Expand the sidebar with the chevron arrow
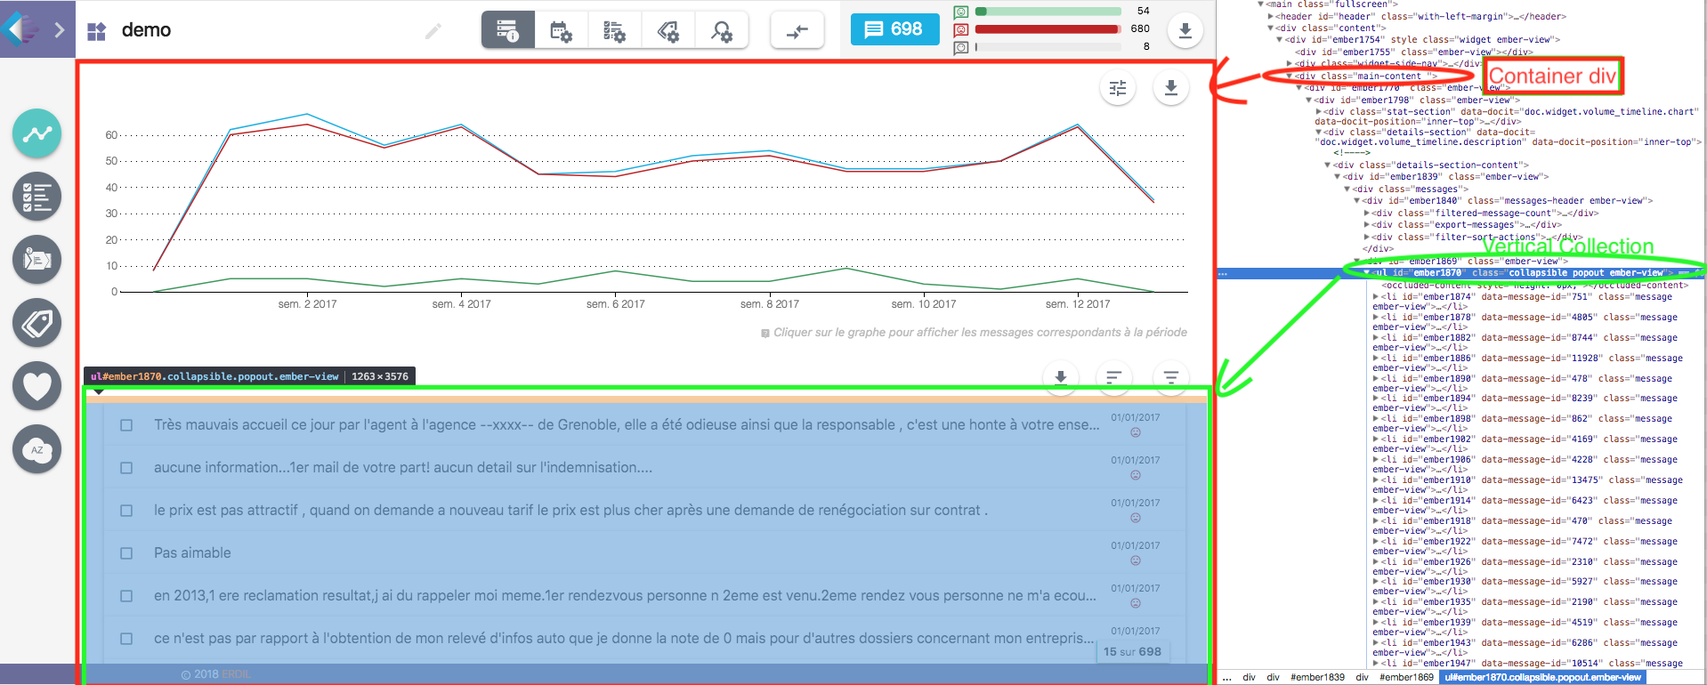The height and width of the screenshot is (685, 1707). point(60,30)
